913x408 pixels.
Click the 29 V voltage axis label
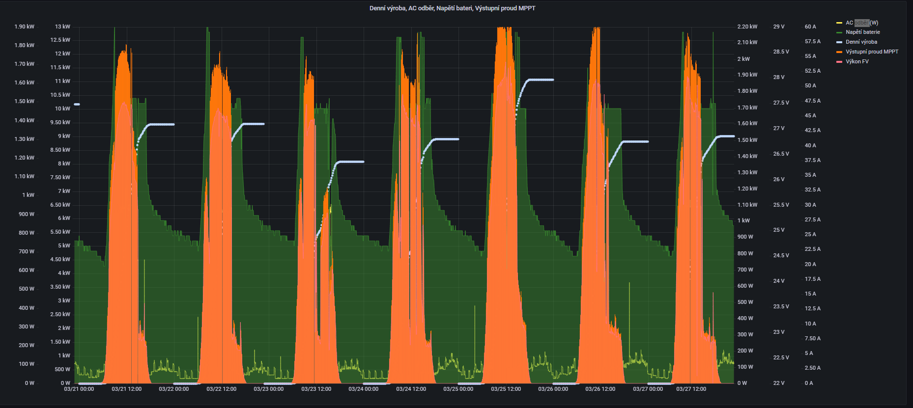point(778,27)
